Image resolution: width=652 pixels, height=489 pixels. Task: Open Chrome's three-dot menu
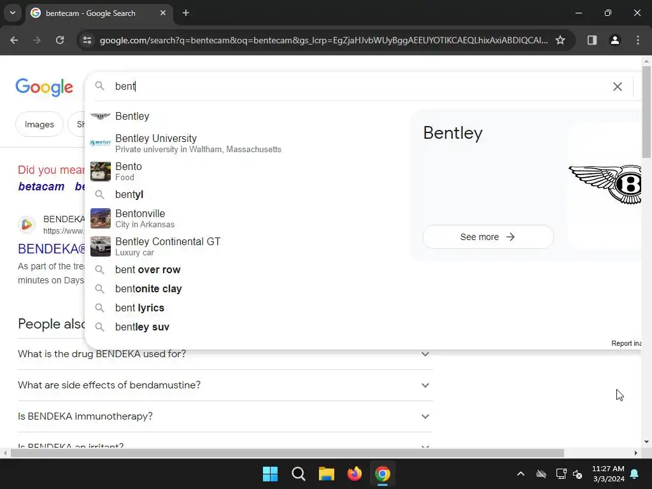[x=638, y=40]
